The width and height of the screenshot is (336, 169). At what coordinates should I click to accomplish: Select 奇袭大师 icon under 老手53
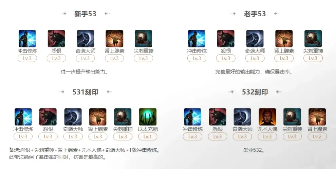pyautogui.click(x=255, y=39)
